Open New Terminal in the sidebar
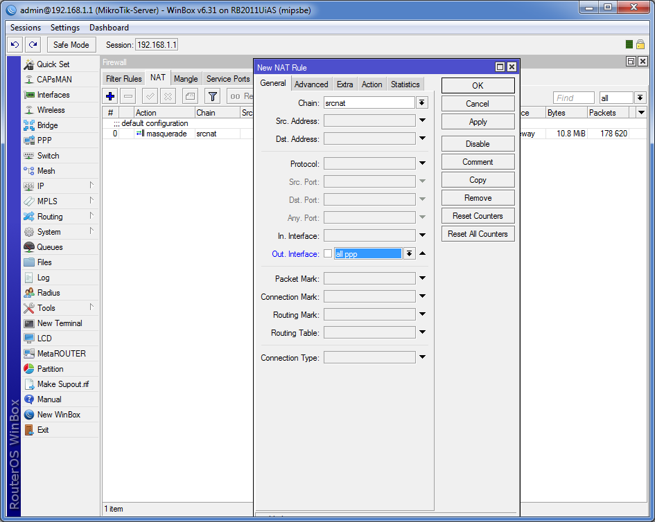Viewport: 655px width, 522px height. pos(59,323)
